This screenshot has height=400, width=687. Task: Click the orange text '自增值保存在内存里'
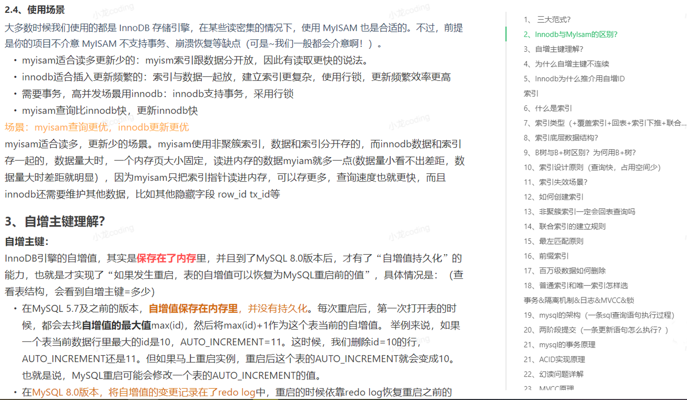pyautogui.click(x=193, y=308)
